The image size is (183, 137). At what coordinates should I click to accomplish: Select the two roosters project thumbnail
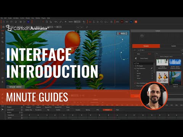click(162, 77)
